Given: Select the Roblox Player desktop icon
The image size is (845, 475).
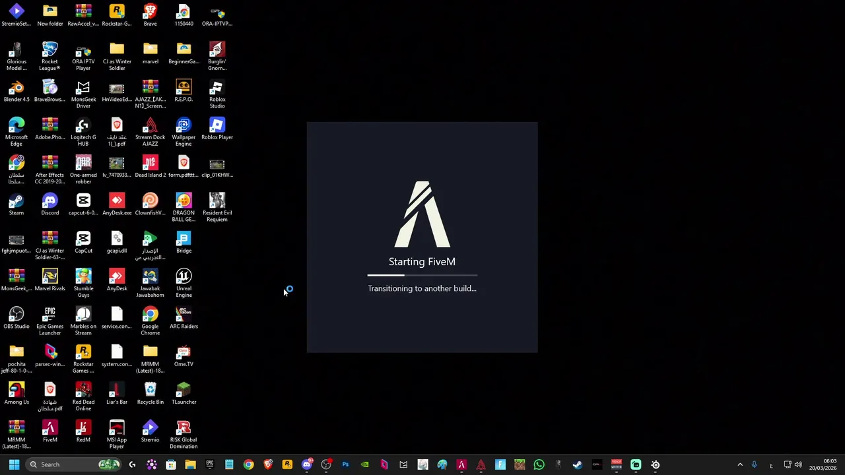Looking at the screenshot, I should (217, 129).
